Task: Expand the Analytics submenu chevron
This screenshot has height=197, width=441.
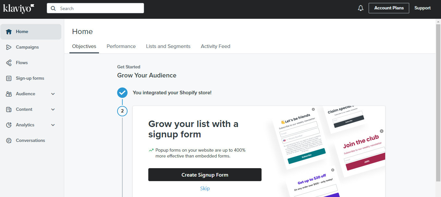Action: (53, 125)
